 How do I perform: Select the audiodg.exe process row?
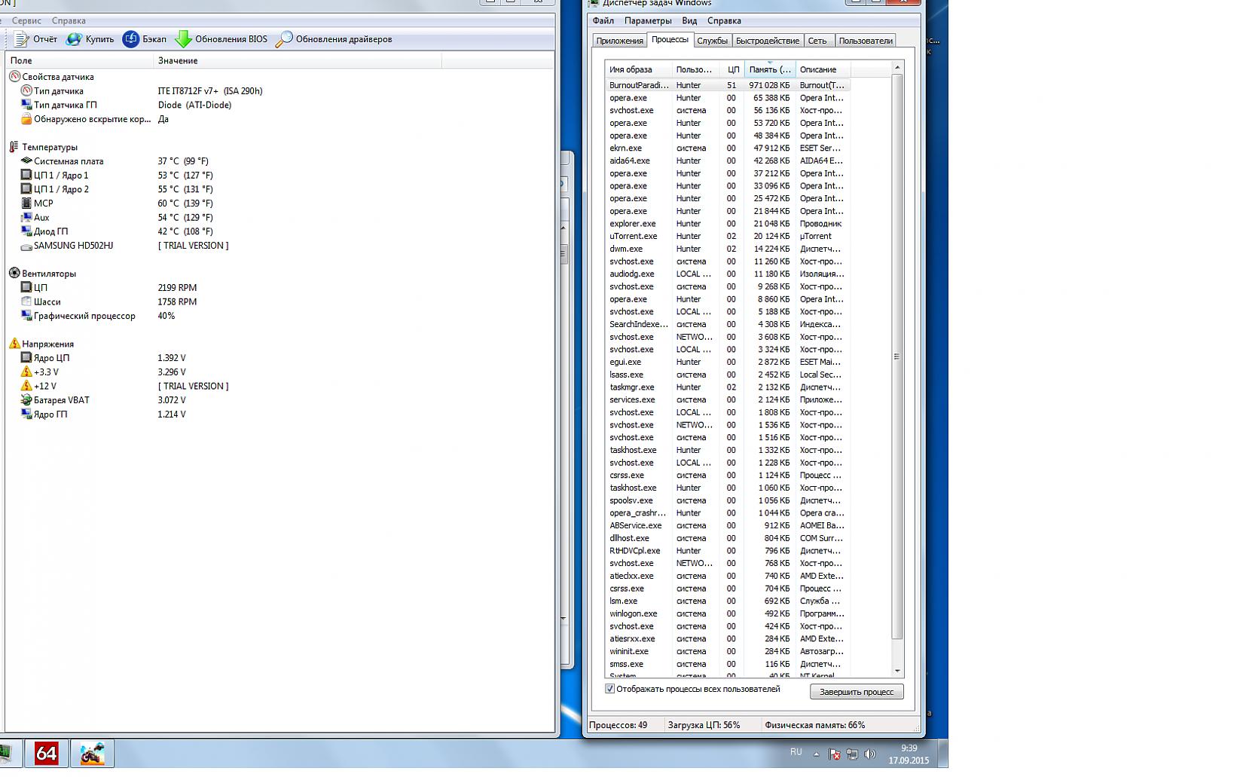pos(728,274)
